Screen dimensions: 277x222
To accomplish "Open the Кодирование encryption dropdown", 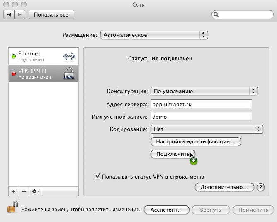I will (207, 129).
